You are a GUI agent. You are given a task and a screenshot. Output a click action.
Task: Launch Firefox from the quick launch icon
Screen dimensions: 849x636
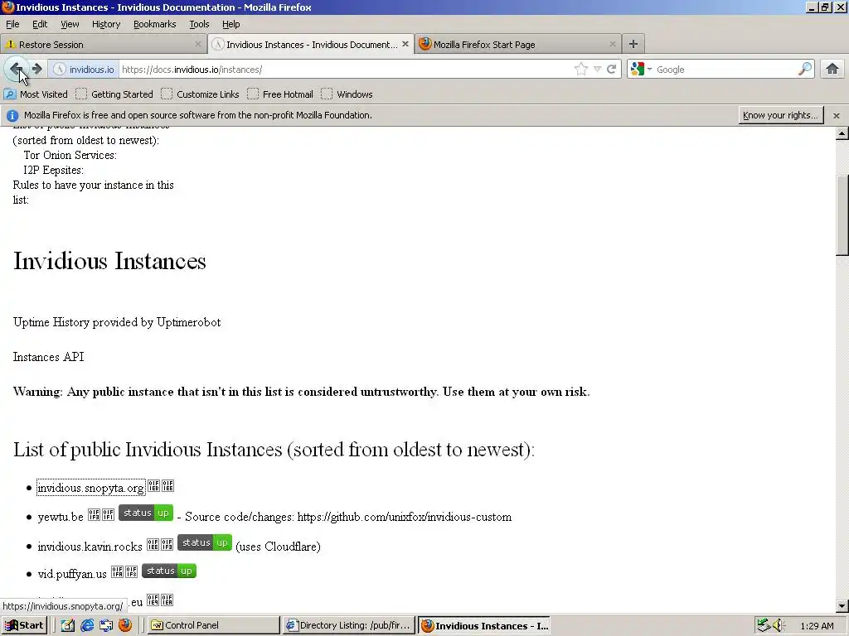pos(125,625)
